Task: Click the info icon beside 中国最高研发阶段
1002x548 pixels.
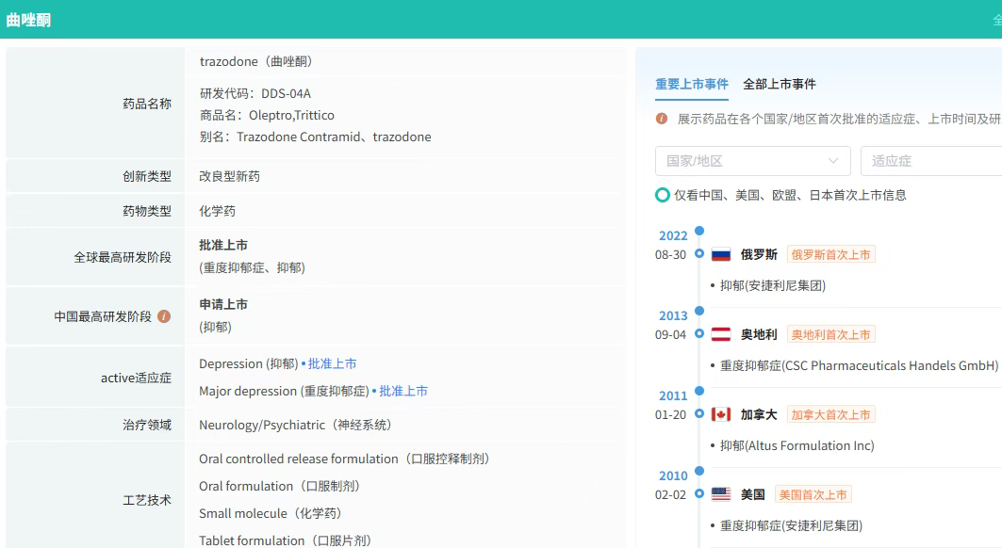Action: point(164,316)
